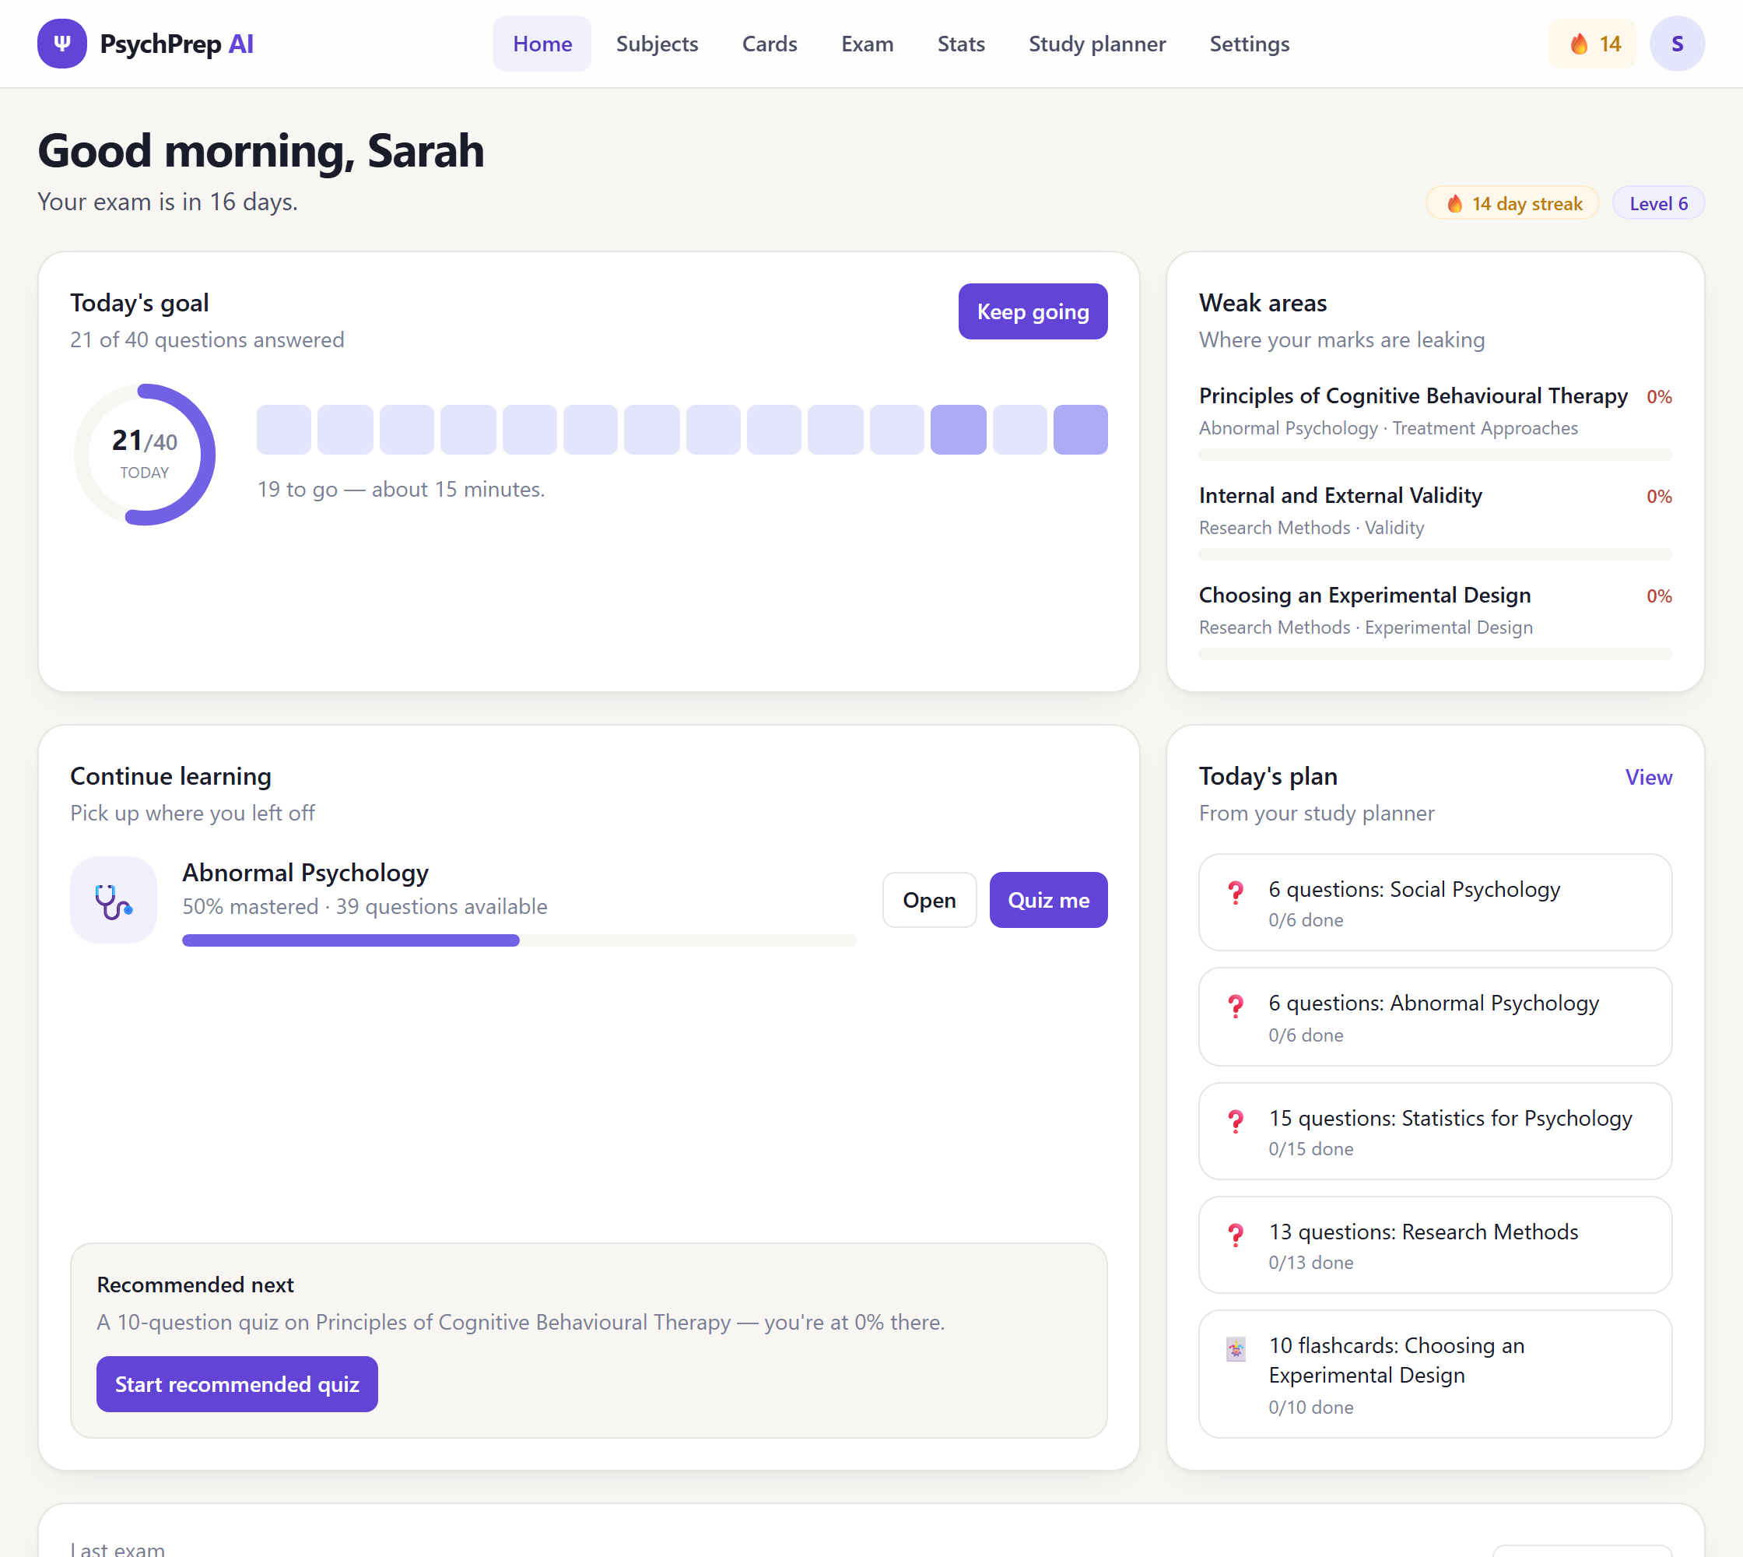
Task: Click the Recommended next heading
Action: click(195, 1285)
